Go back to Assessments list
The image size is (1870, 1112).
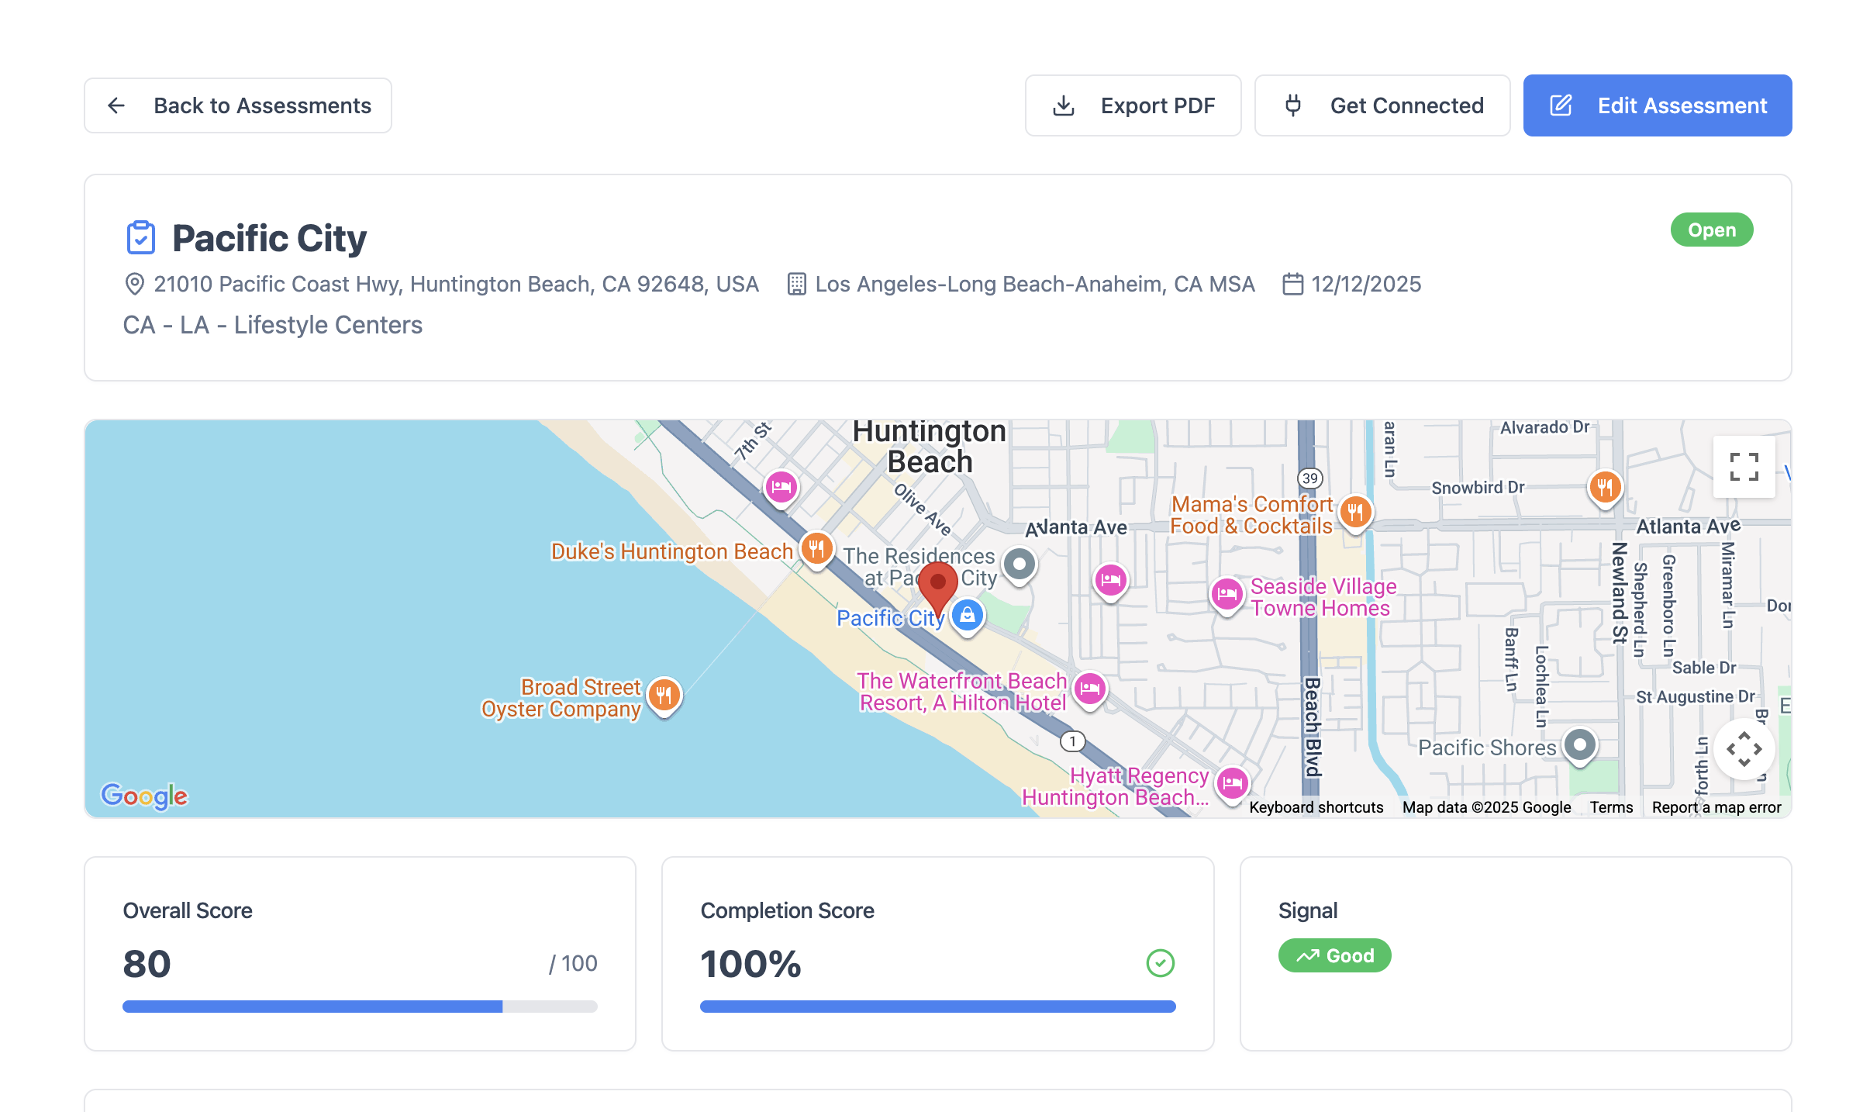(x=238, y=105)
